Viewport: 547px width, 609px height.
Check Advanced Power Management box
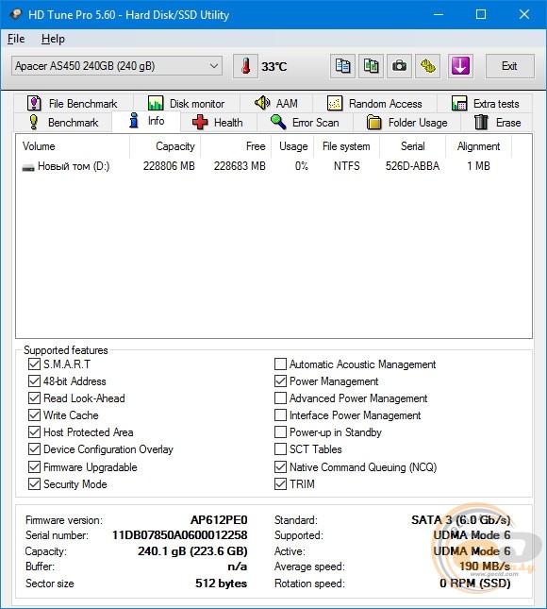click(x=280, y=398)
